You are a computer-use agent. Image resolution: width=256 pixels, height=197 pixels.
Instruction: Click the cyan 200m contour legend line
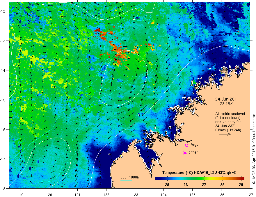tap(126, 180)
